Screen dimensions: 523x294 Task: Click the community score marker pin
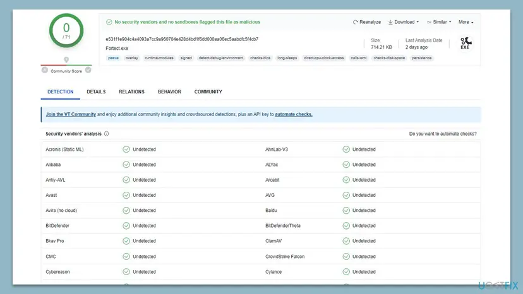click(66, 60)
